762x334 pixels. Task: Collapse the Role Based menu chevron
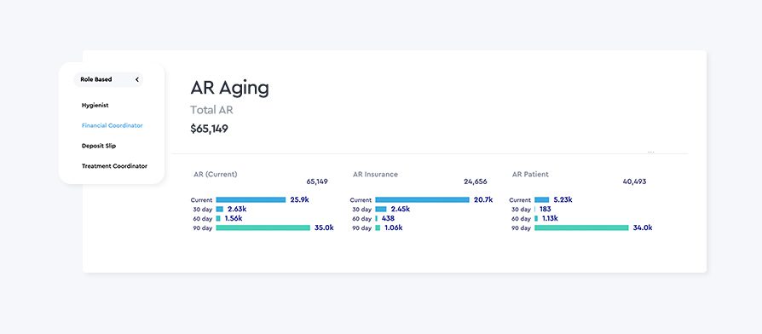pos(137,79)
